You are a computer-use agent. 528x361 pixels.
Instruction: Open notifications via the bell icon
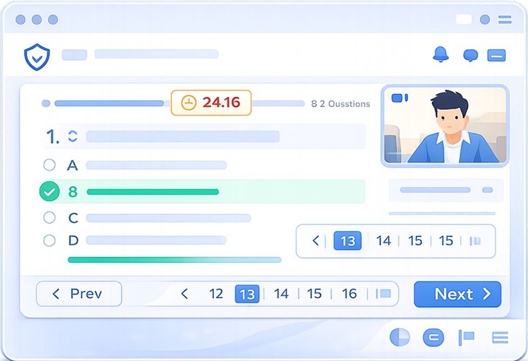tap(441, 55)
